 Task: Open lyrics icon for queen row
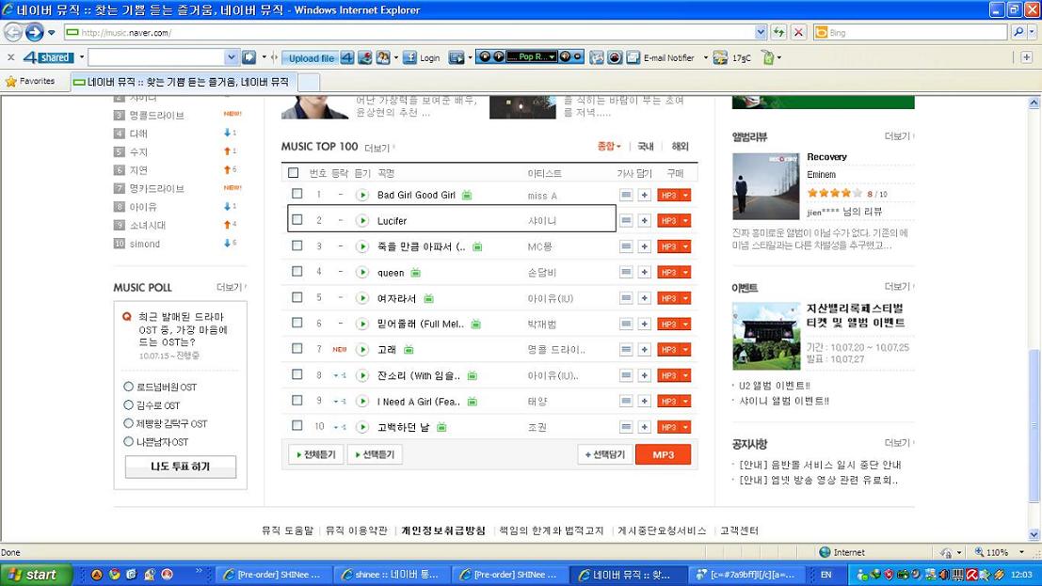(x=626, y=273)
